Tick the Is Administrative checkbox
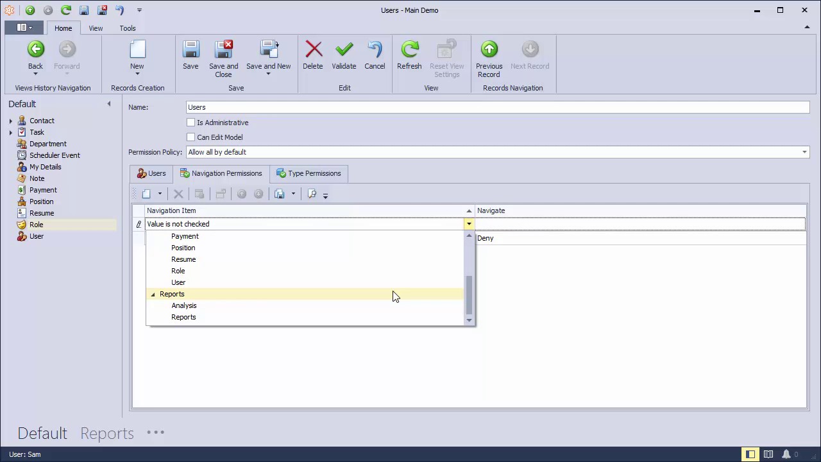Viewport: 821px width, 462px height. pyautogui.click(x=190, y=123)
